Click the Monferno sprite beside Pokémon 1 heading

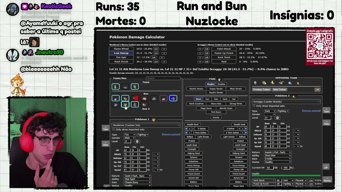(x=154, y=119)
